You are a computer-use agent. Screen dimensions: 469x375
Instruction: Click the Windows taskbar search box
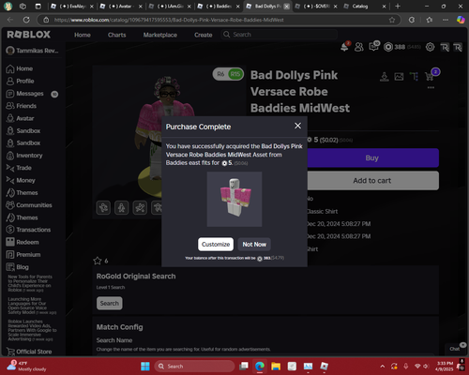pos(194,366)
